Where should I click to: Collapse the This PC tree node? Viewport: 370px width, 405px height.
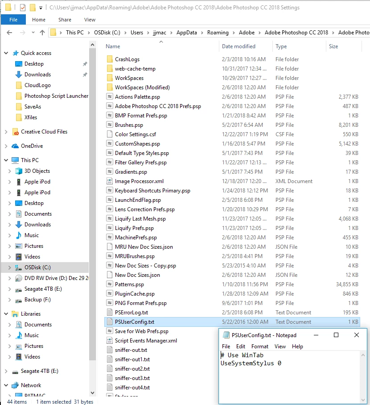[6, 160]
